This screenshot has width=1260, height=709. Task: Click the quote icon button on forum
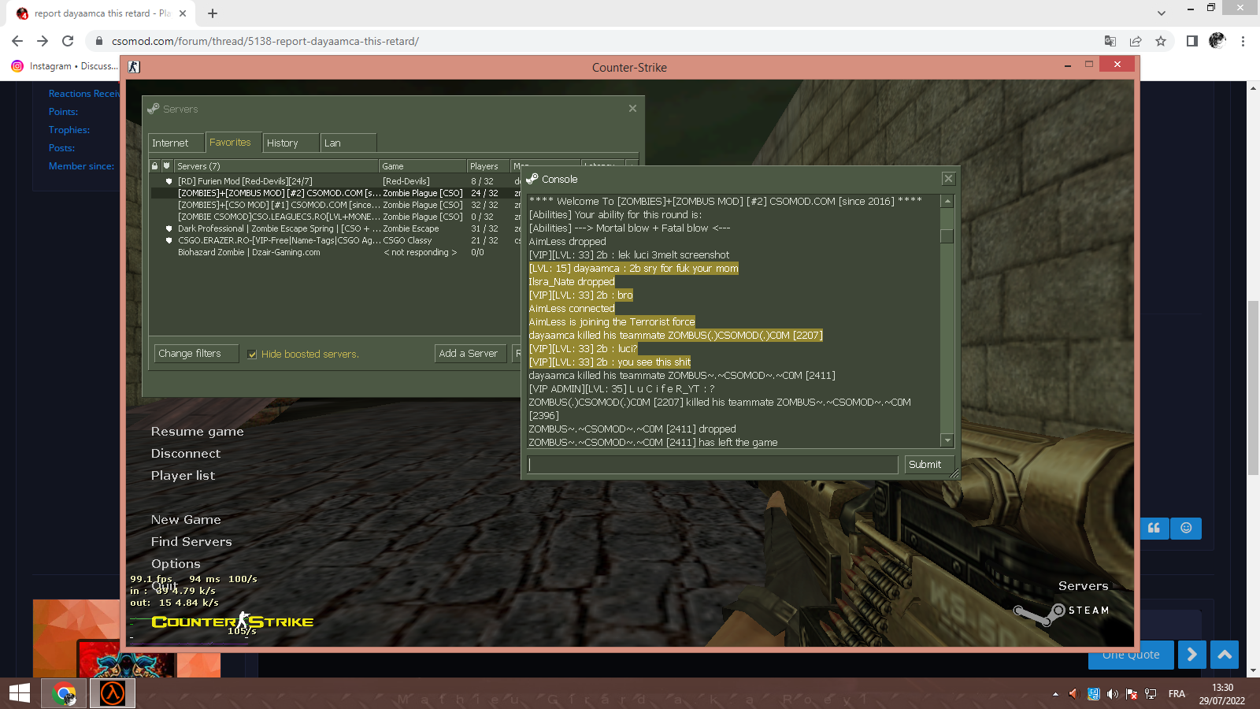tap(1154, 528)
